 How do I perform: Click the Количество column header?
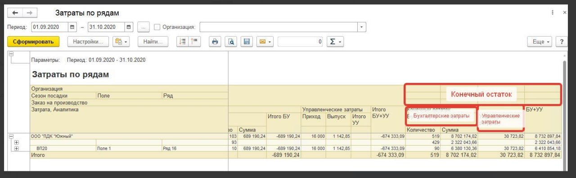tap(423, 130)
